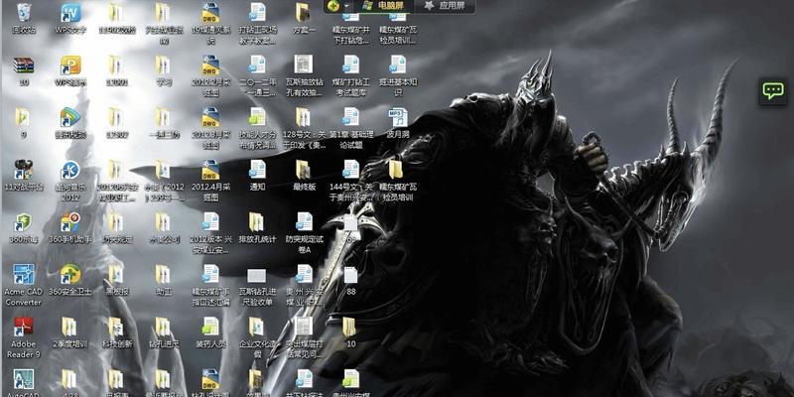Select the 最终版 folder
This screenshot has width=794, height=397.
tap(304, 176)
